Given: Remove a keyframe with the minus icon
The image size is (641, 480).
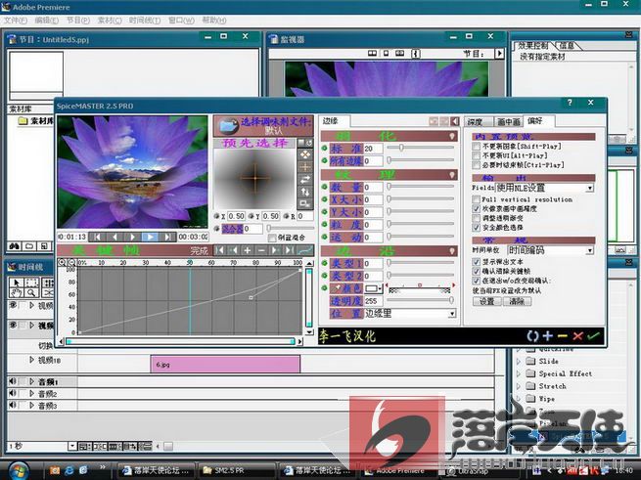Looking at the screenshot, I should click(261, 250).
